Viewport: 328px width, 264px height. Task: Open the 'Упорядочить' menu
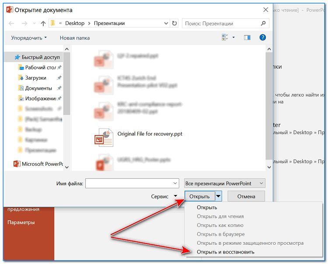pyautogui.click(x=29, y=38)
